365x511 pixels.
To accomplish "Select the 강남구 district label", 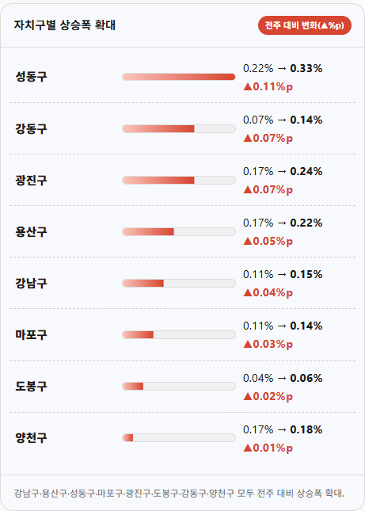I will (x=31, y=283).
